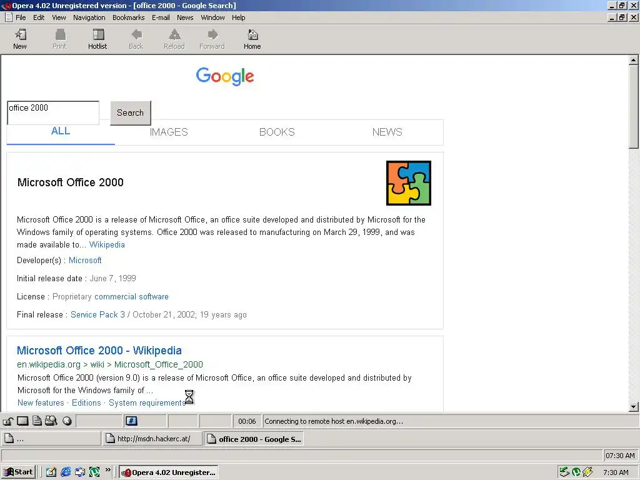640x480 pixels.
Task: Click the security padlock status icon
Action: 9,421
